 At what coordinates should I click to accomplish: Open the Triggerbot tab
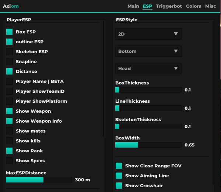(169, 6)
